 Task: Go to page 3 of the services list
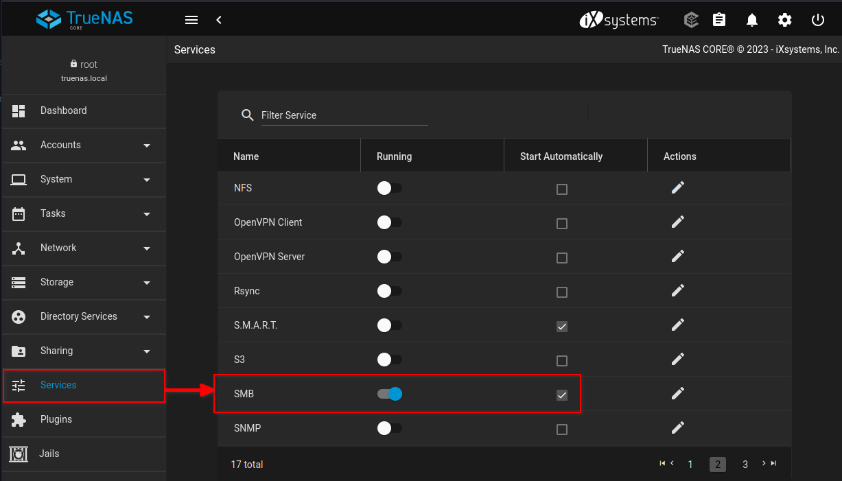coord(745,465)
